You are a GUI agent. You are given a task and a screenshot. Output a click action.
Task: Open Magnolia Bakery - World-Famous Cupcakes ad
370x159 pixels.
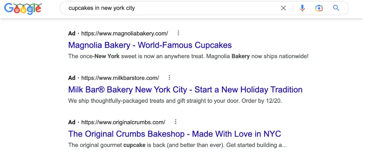click(x=150, y=45)
